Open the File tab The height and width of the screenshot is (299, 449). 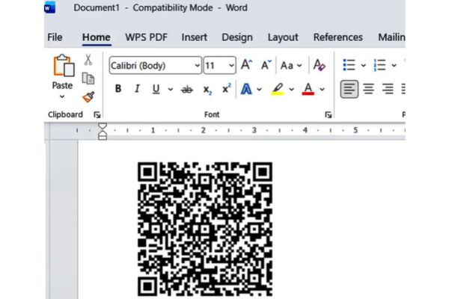point(55,37)
